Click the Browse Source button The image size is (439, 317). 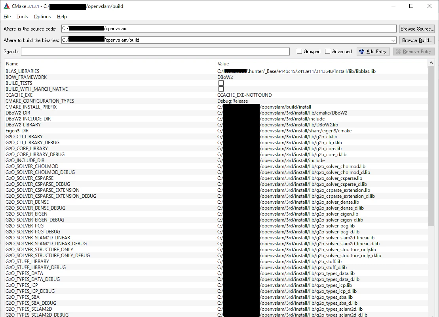417,29
